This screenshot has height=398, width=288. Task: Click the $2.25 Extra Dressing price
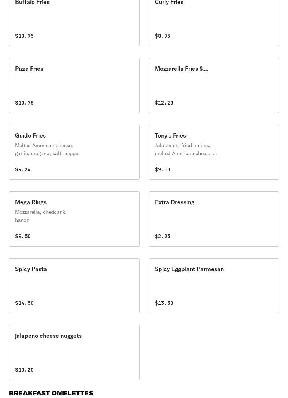pos(163,236)
